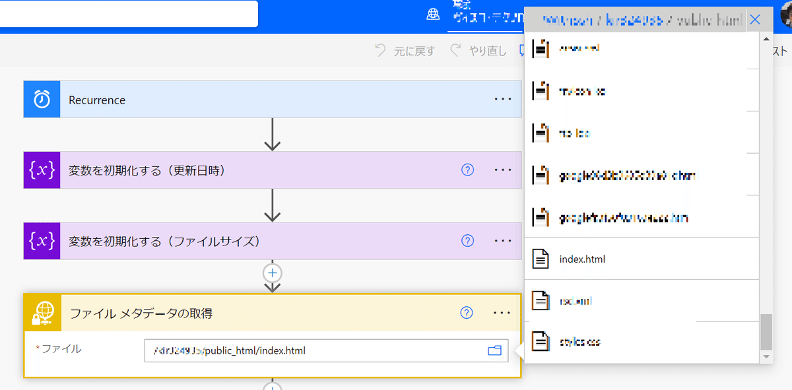Open Recurrence step's three-dot menu
This screenshot has width=792, height=390.
pos(503,99)
